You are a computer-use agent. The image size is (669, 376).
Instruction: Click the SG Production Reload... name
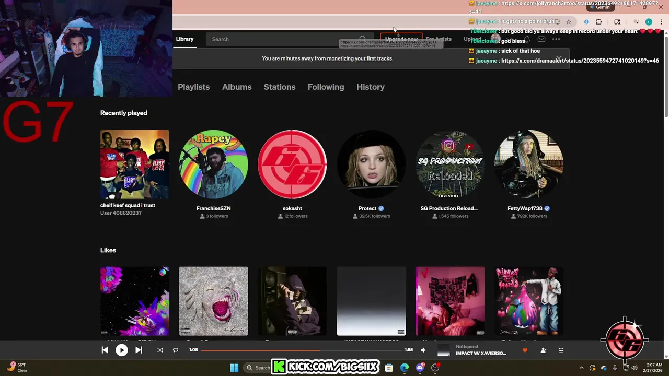pyautogui.click(x=449, y=208)
